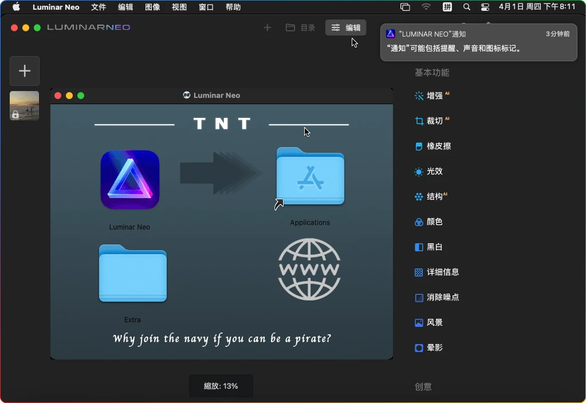The width and height of the screenshot is (586, 403).
Task: Switch to the 编辑 edit tab
Action: 345,27
